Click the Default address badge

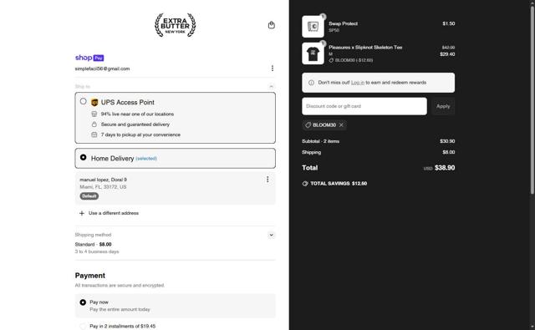pyautogui.click(x=89, y=196)
